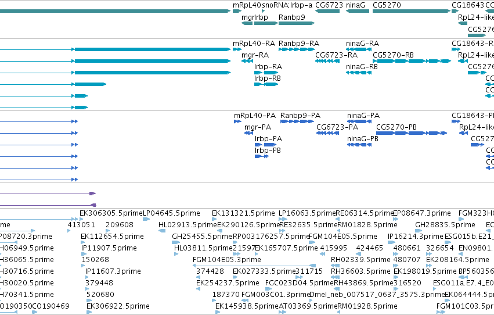Select the CG6723-PA protein feature
The width and height of the screenshot is (494, 315).
pos(327,133)
